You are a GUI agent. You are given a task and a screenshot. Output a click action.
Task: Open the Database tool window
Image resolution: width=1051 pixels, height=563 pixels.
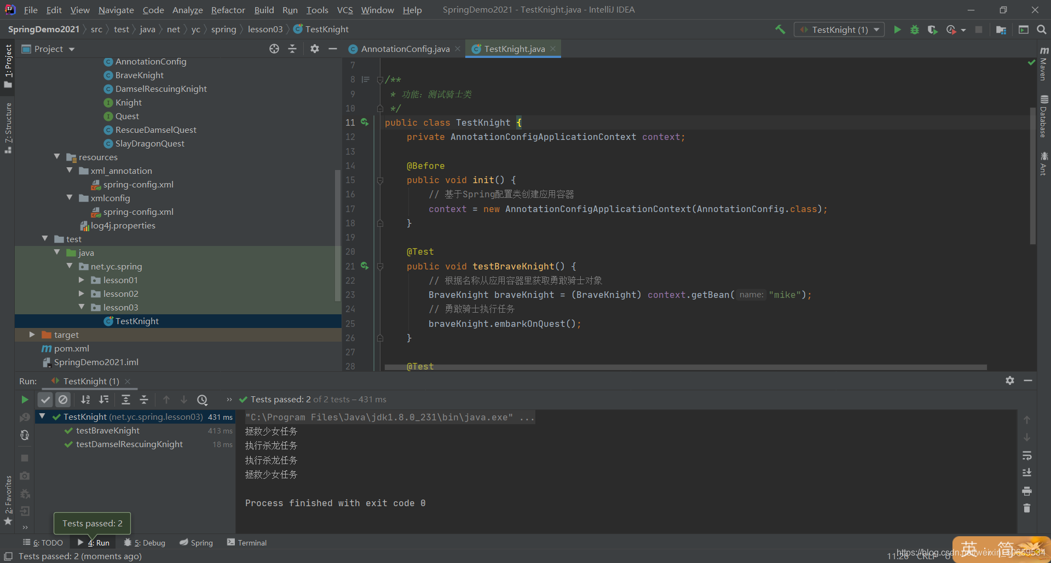click(1043, 116)
